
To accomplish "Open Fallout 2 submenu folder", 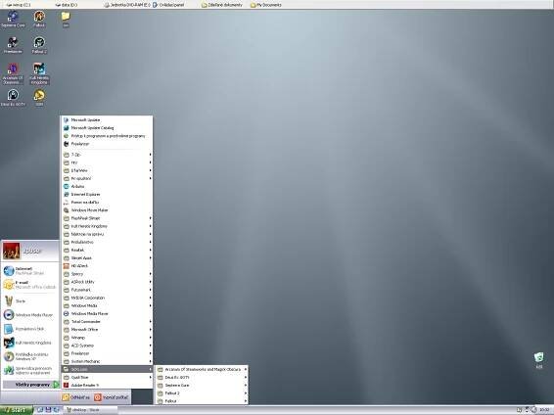I will pos(202,393).
